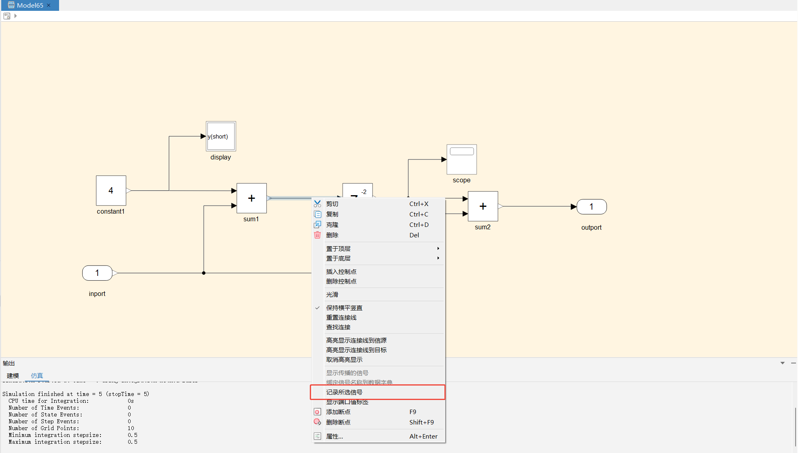Select the scope block
The width and height of the screenshot is (798, 453).
click(462, 159)
